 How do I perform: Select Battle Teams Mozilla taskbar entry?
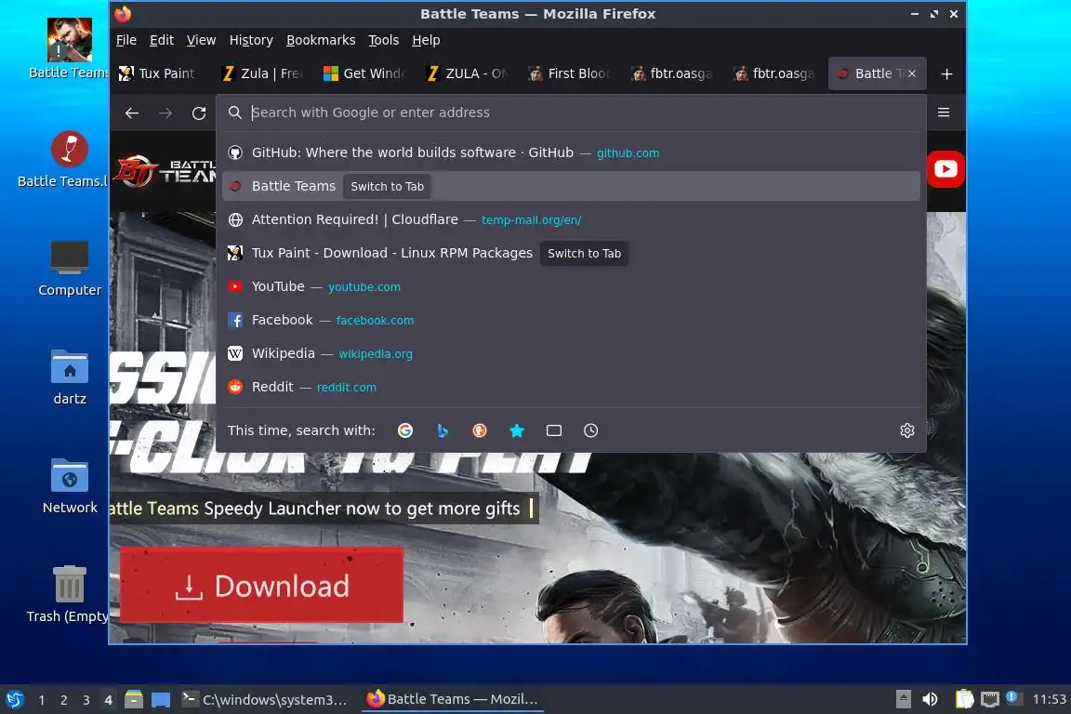pyautogui.click(x=452, y=699)
